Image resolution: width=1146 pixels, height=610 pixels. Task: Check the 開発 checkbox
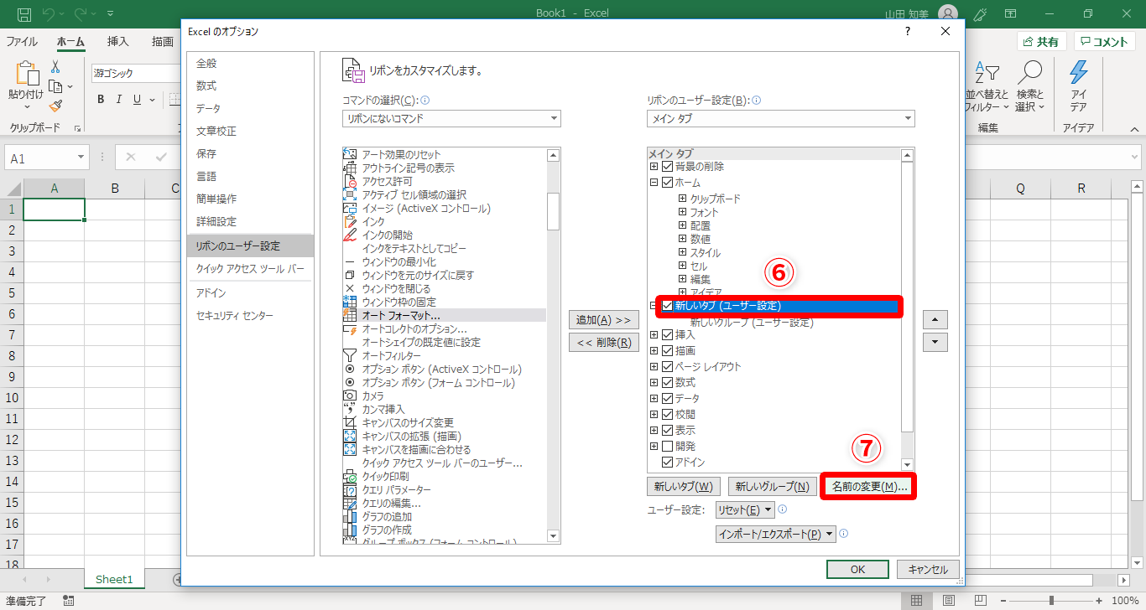pyautogui.click(x=668, y=447)
